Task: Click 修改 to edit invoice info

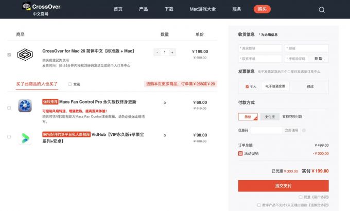Action: pyautogui.click(x=310, y=86)
